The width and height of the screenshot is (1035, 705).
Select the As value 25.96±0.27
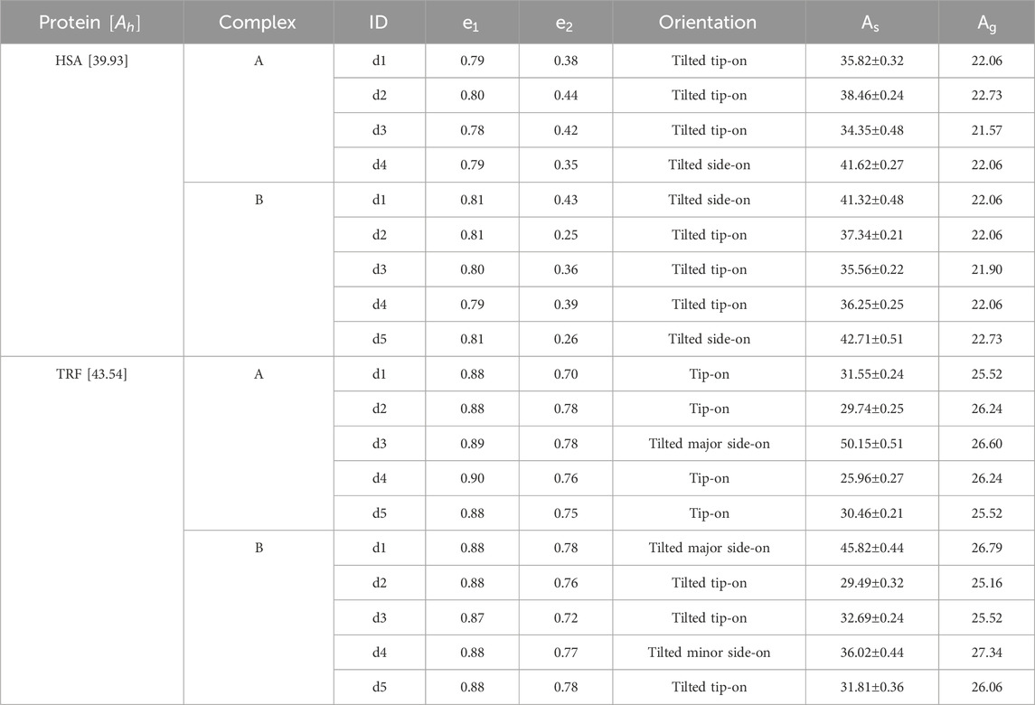click(872, 478)
